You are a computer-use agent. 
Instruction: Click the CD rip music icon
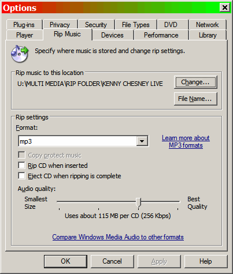click(20, 54)
